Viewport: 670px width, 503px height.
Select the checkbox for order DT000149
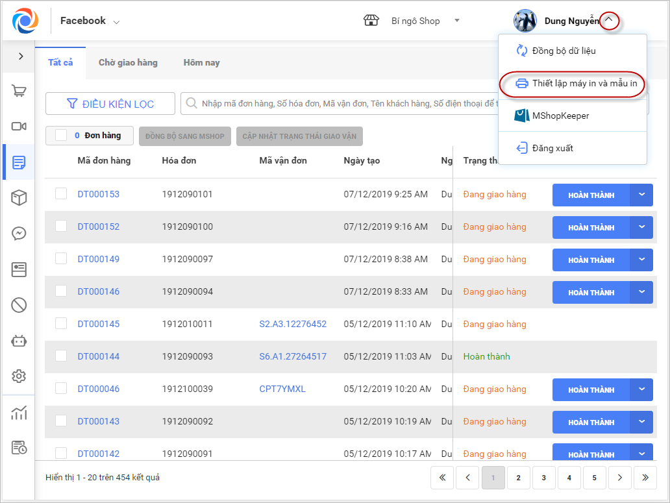click(x=61, y=258)
